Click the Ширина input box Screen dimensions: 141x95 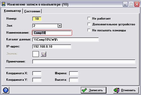click(74, 73)
